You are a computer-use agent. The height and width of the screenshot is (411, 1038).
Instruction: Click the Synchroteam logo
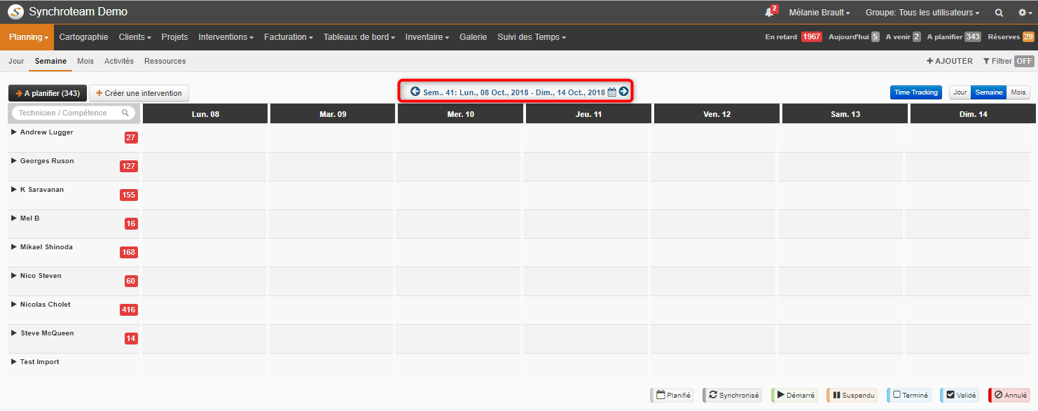pyautogui.click(x=15, y=12)
